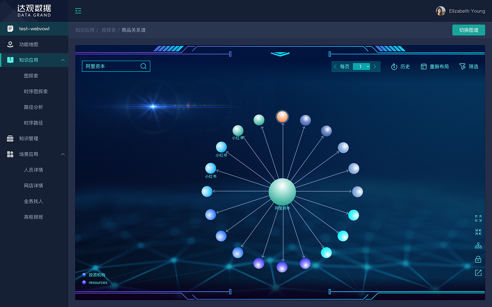Image resolution: width=492 pixels, height=307 pixels.
Task: Switch to hierarchy tree layout icon
Action: (478, 246)
